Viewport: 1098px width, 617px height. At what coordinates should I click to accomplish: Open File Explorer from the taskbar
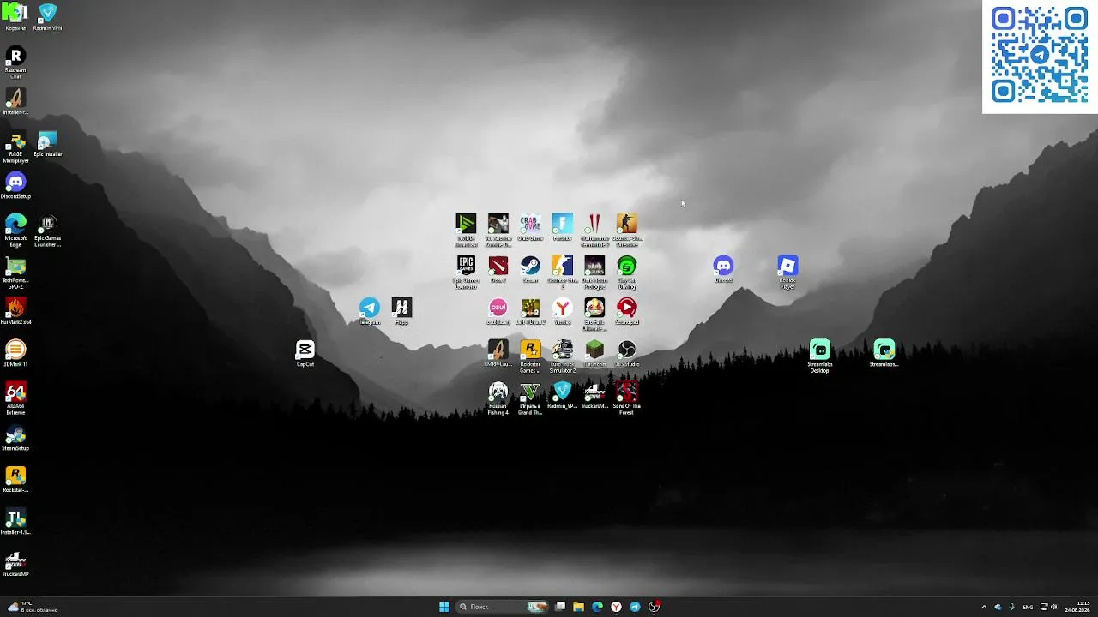click(579, 607)
